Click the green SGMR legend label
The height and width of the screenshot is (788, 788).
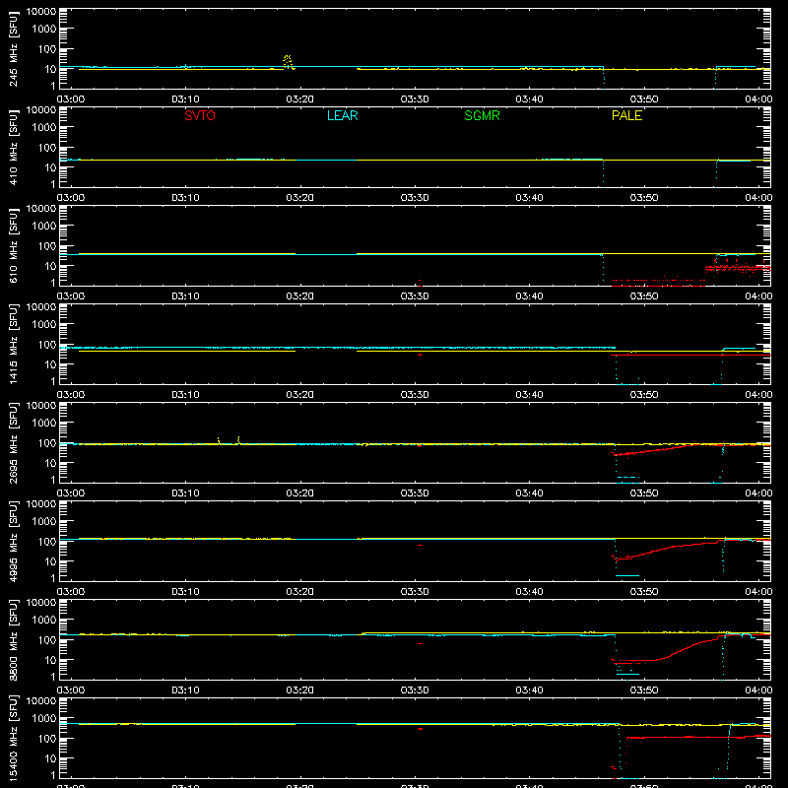(482, 115)
